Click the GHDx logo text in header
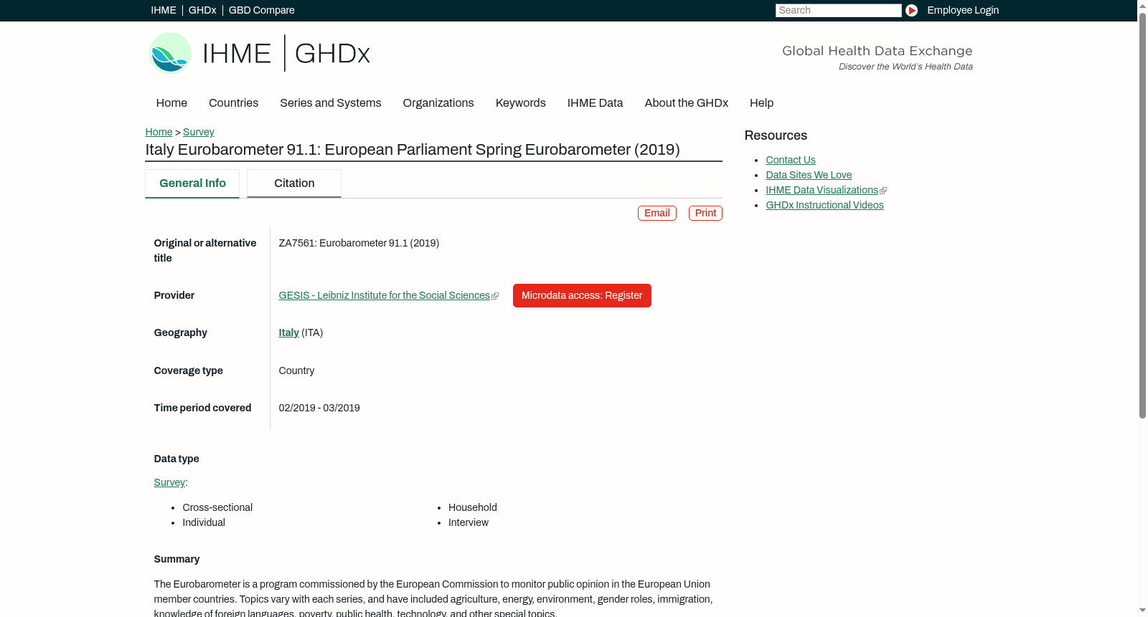The image size is (1148, 617). coord(332,54)
